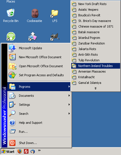Click folder icon beside Zanzibar Revolution

74,43
